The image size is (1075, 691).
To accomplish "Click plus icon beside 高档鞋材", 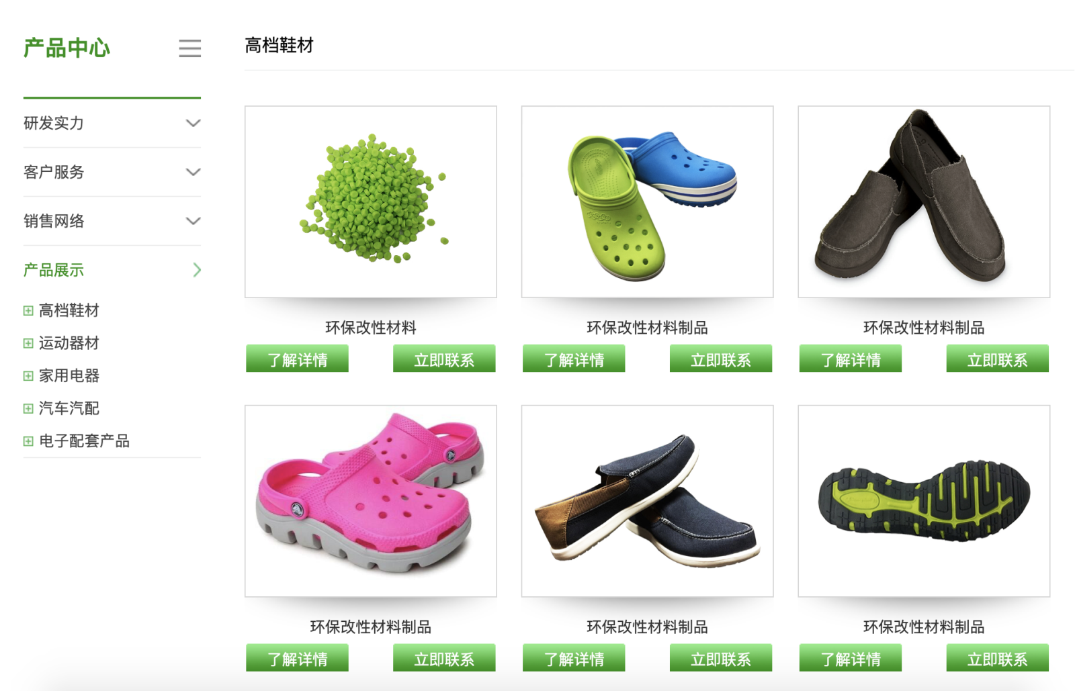I will 28,311.
